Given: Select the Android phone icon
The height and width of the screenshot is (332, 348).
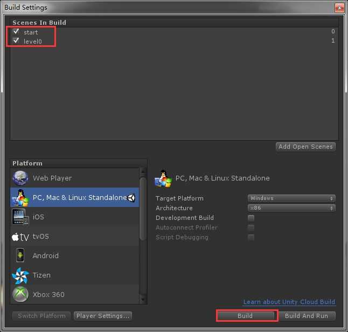Looking at the screenshot, I should tap(20, 255).
